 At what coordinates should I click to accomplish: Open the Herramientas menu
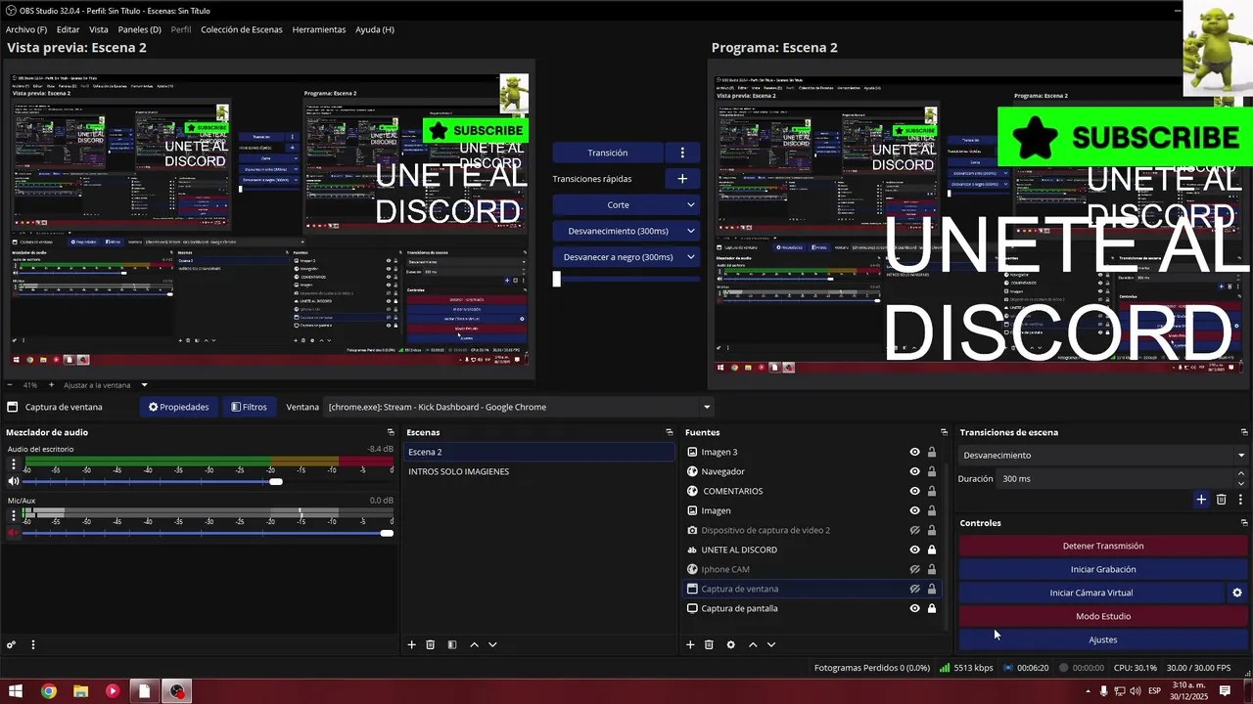click(x=318, y=29)
